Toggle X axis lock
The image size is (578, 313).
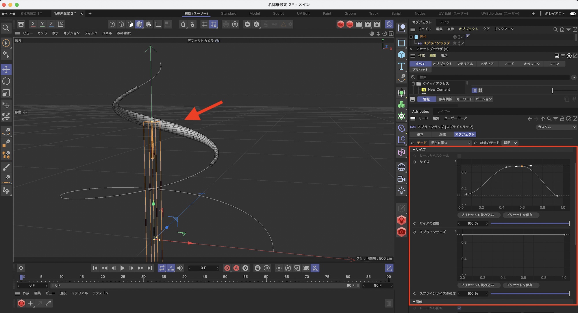click(x=33, y=24)
